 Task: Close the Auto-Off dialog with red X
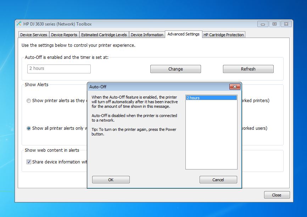click(235, 87)
